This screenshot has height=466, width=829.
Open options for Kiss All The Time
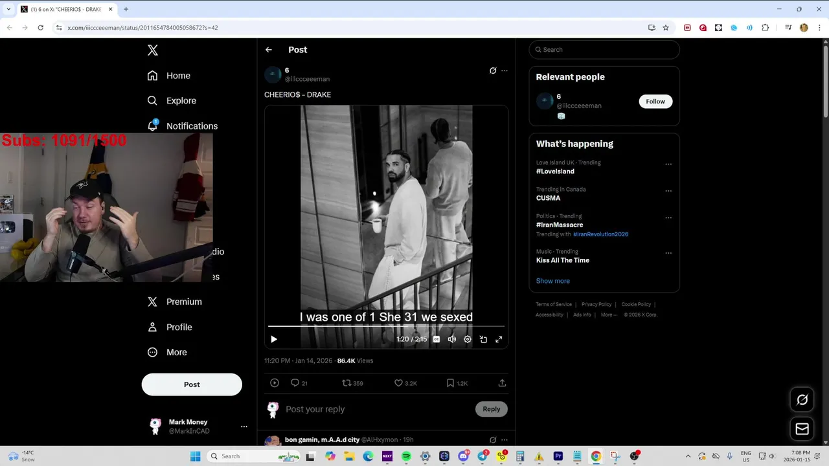[x=668, y=253]
